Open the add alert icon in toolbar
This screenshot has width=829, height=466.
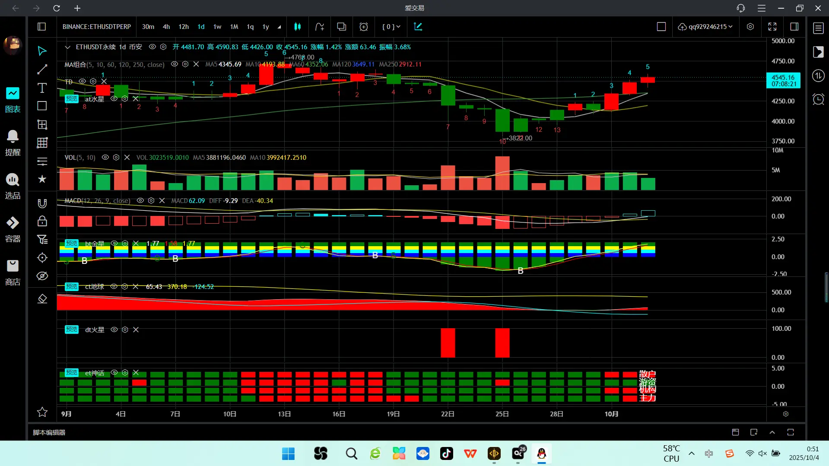(364, 27)
